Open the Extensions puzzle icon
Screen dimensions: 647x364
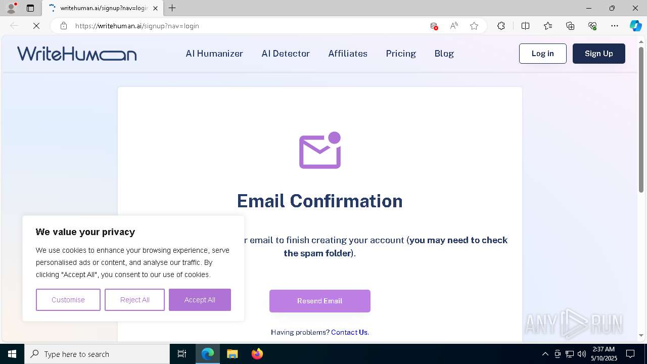501,26
